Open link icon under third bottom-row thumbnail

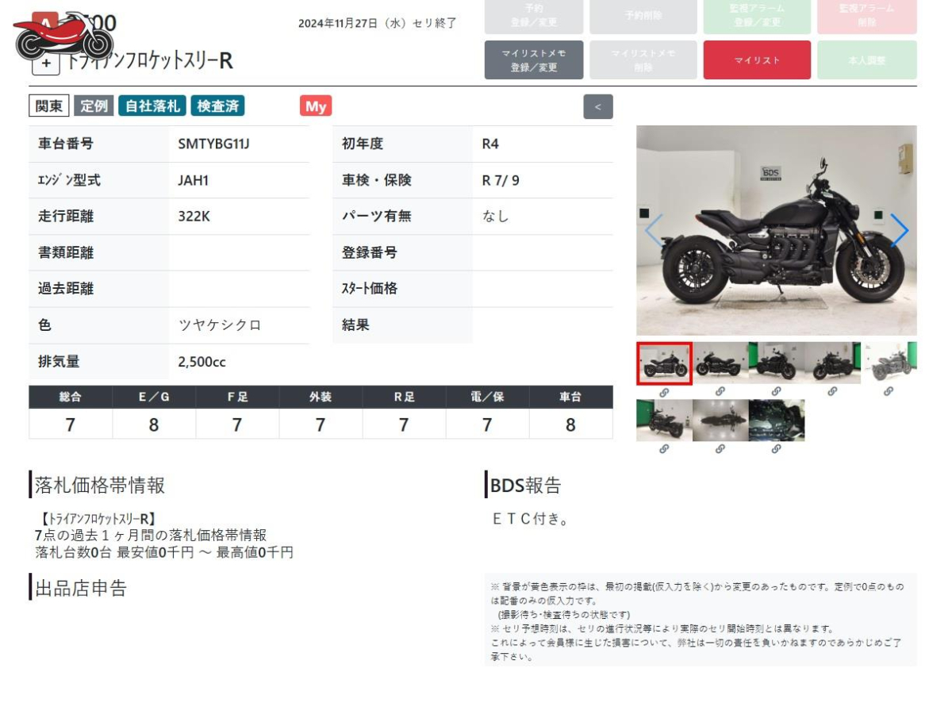[x=776, y=449]
